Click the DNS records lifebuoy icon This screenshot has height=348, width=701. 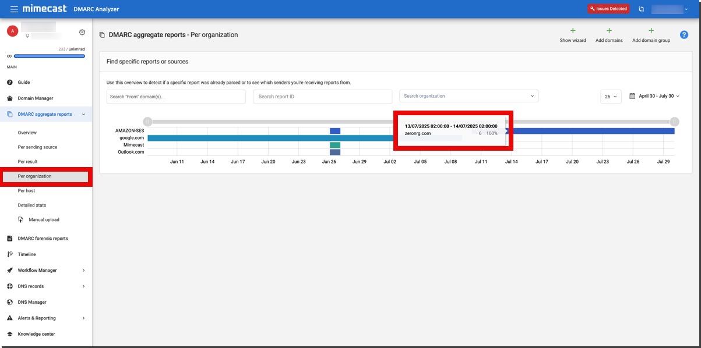pyautogui.click(x=10, y=286)
